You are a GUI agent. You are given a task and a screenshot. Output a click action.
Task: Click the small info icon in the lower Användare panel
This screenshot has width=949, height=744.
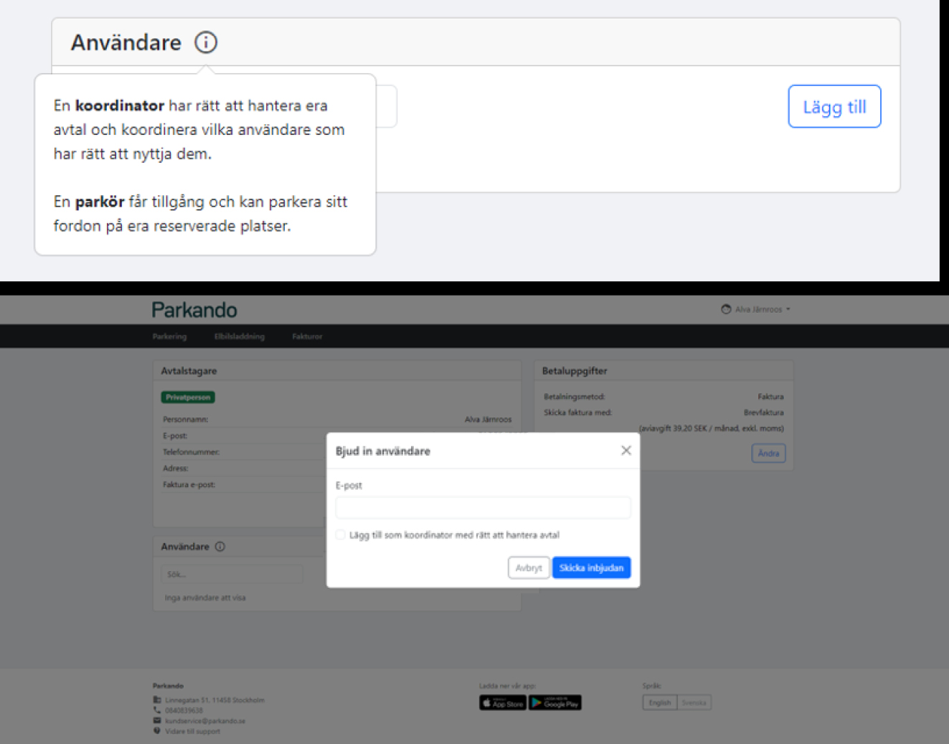point(220,547)
